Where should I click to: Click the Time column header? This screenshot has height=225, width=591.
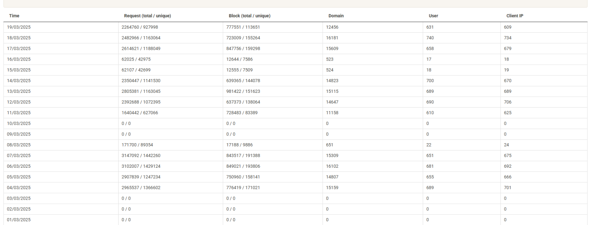(x=14, y=16)
